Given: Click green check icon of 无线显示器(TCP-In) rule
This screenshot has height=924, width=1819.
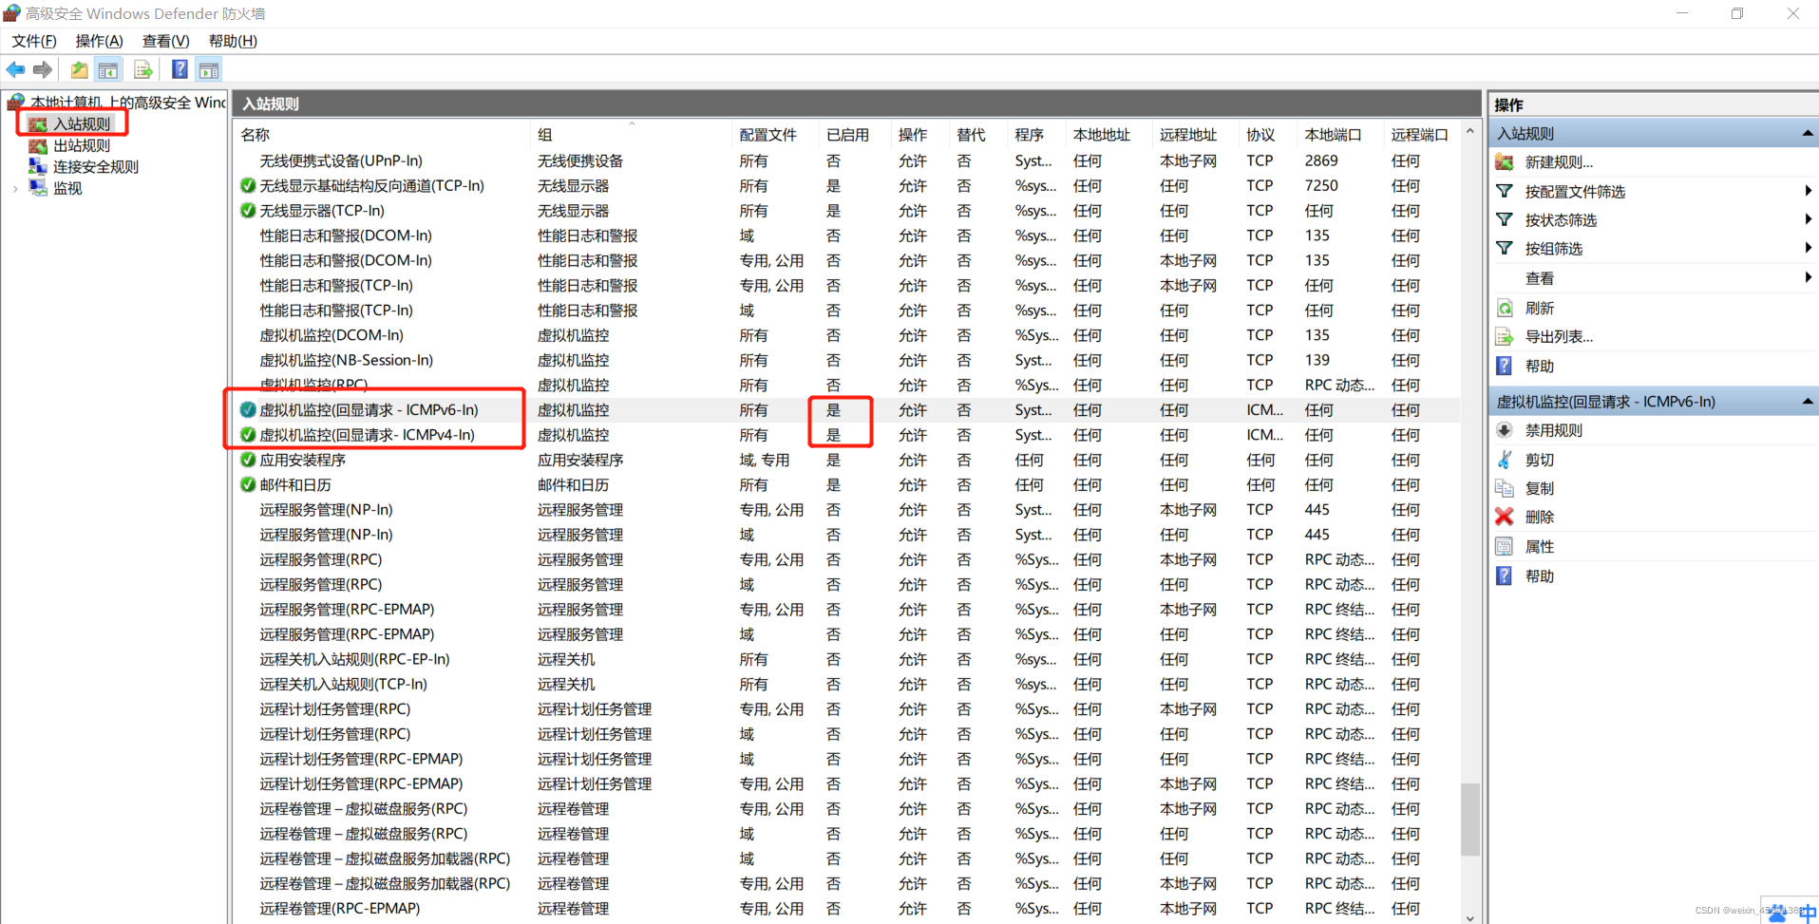Looking at the screenshot, I should pos(248,211).
